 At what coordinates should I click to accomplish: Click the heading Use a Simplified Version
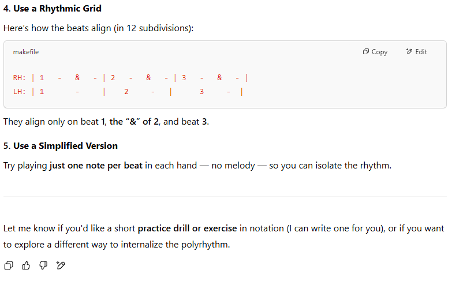tap(61, 146)
